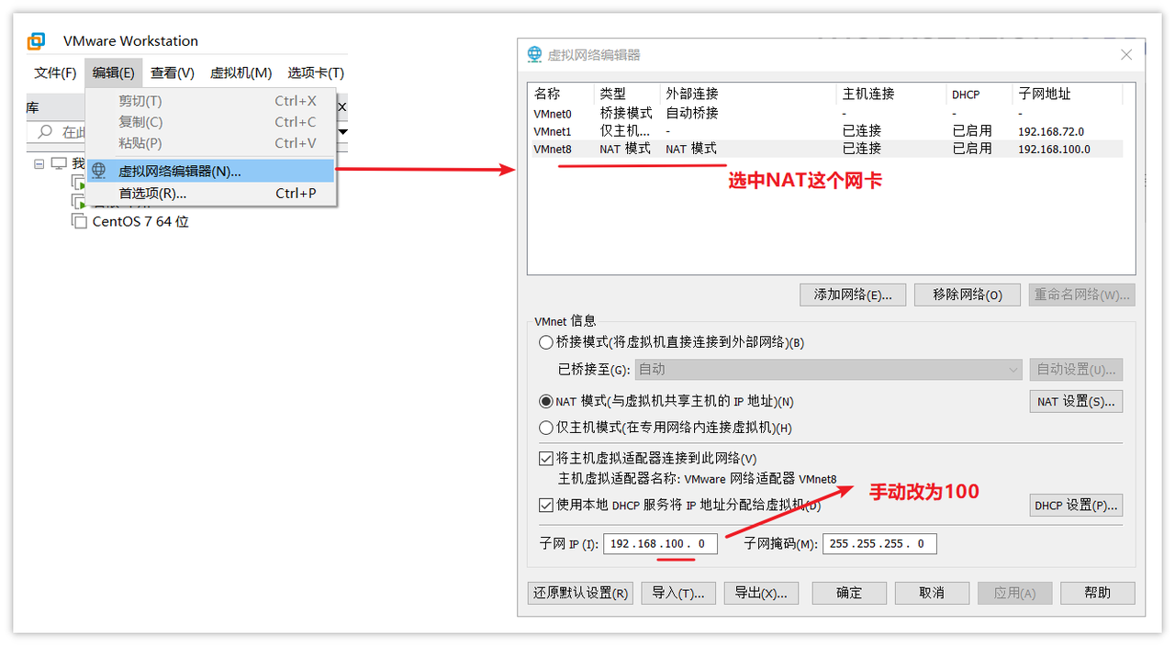
Task: Click subnet address 192.168.72.0 cell
Action: [x=1050, y=131]
